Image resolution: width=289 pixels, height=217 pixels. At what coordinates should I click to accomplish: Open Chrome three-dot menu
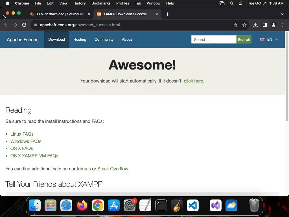pos(283,25)
